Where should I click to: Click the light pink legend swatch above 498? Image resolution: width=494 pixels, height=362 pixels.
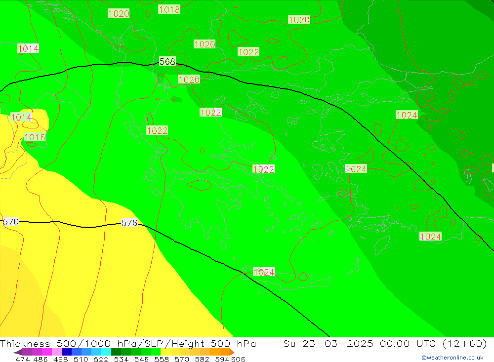(x=57, y=352)
